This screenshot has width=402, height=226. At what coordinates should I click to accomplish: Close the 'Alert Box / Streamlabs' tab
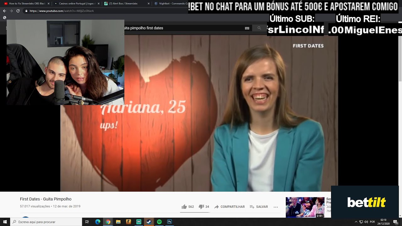click(x=148, y=3)
